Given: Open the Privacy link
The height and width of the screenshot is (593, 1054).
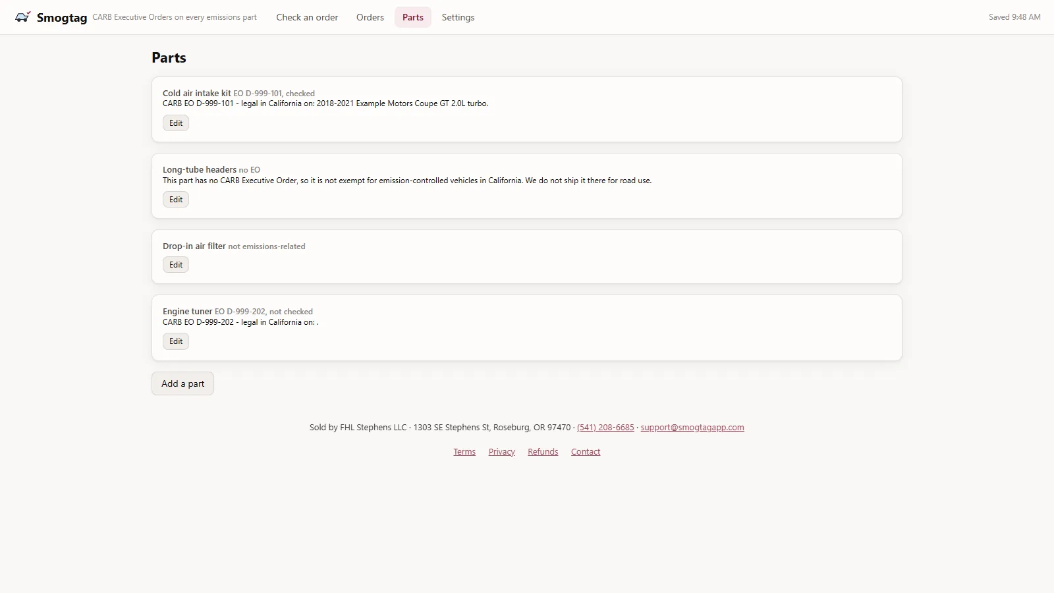Looking at the screenshot, I should [x=502, y=451].
